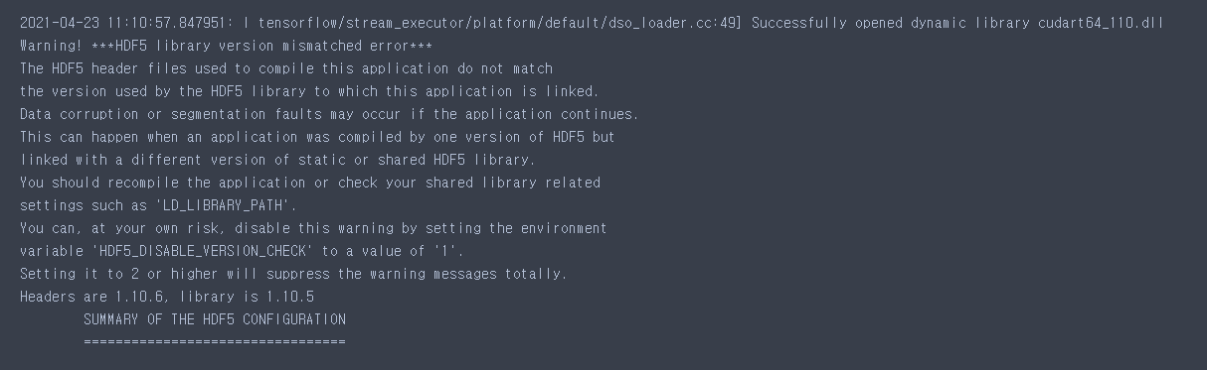This screenshot has width=1207, height=370.
Task: Click the equals-sign separator line
Action: click(215, 342)
